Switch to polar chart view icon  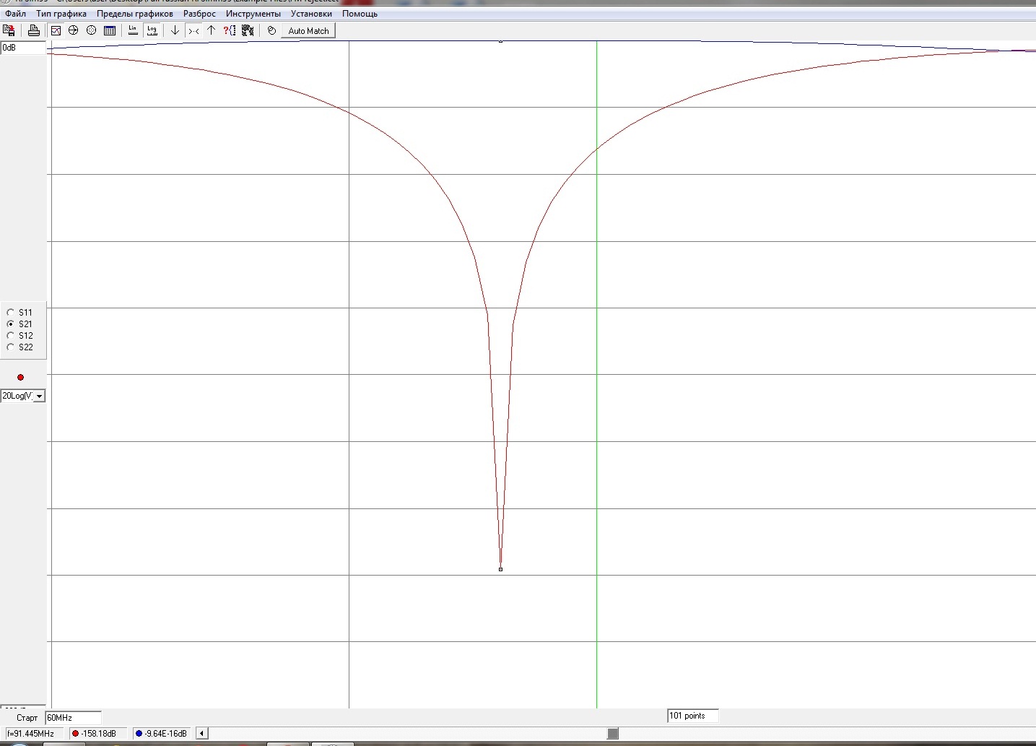point(91,30)
